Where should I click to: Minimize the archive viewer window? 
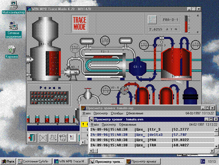[x=203, y=108]
